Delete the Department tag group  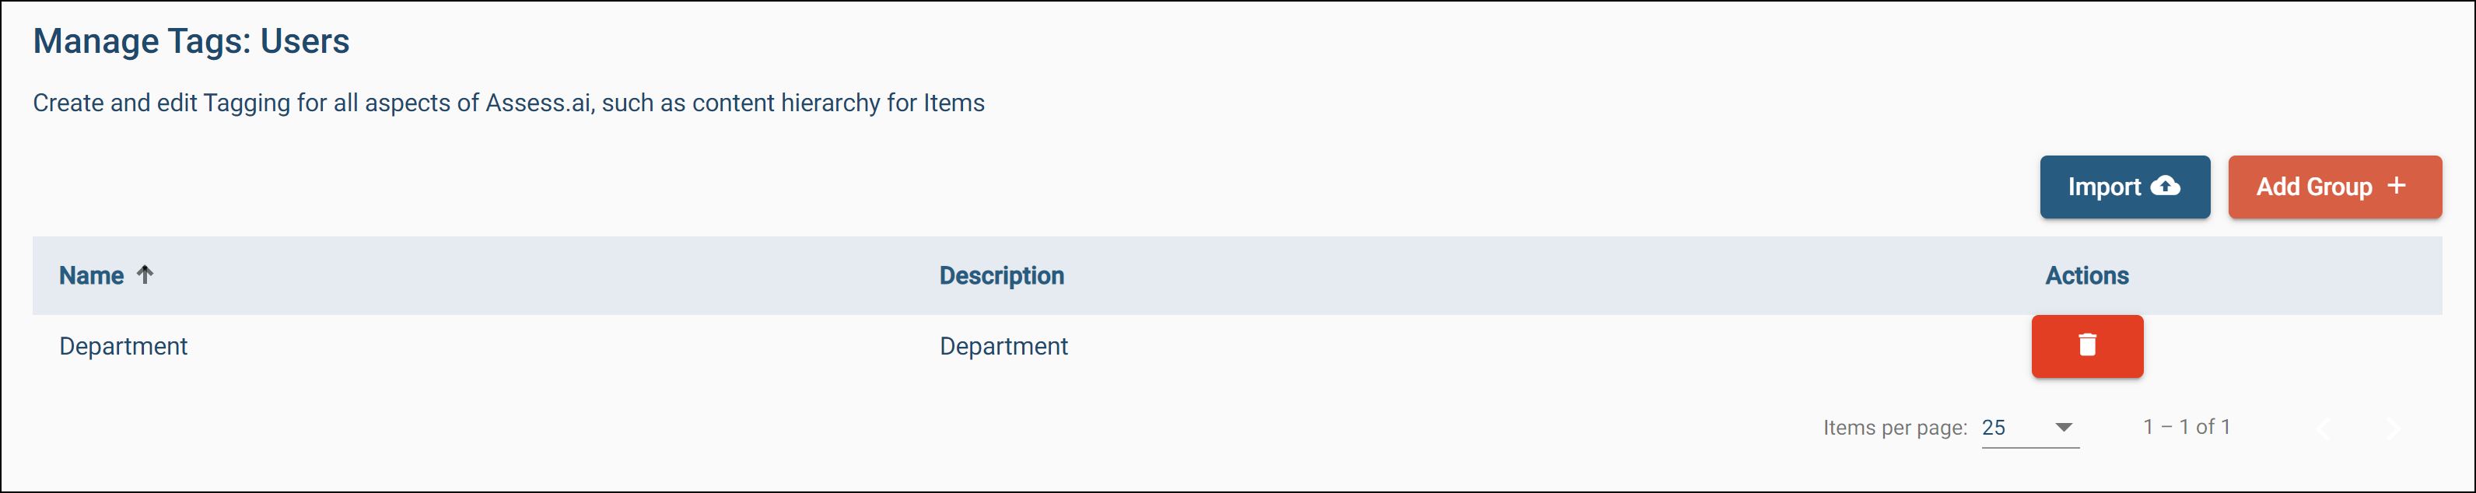pyautogui.click(x=2087, y=346)
